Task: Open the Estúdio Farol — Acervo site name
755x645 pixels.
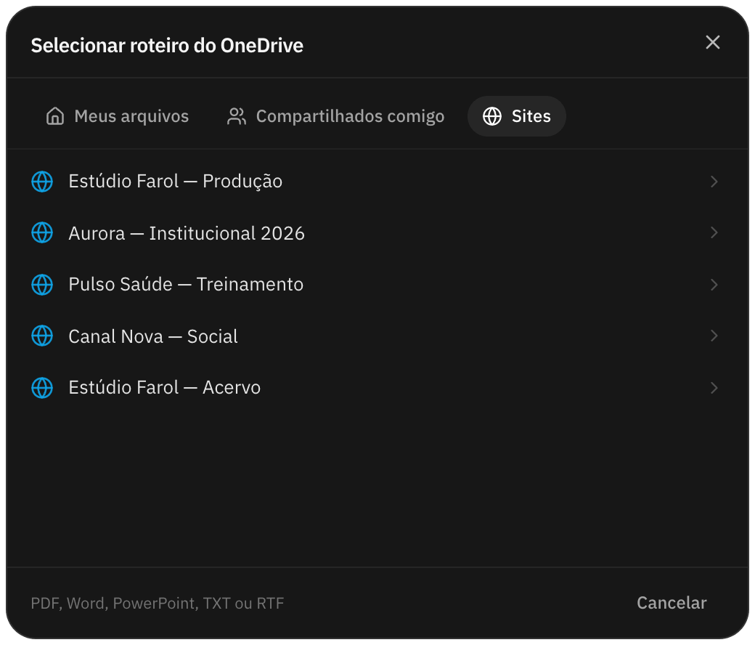Action: pos(164,387)
